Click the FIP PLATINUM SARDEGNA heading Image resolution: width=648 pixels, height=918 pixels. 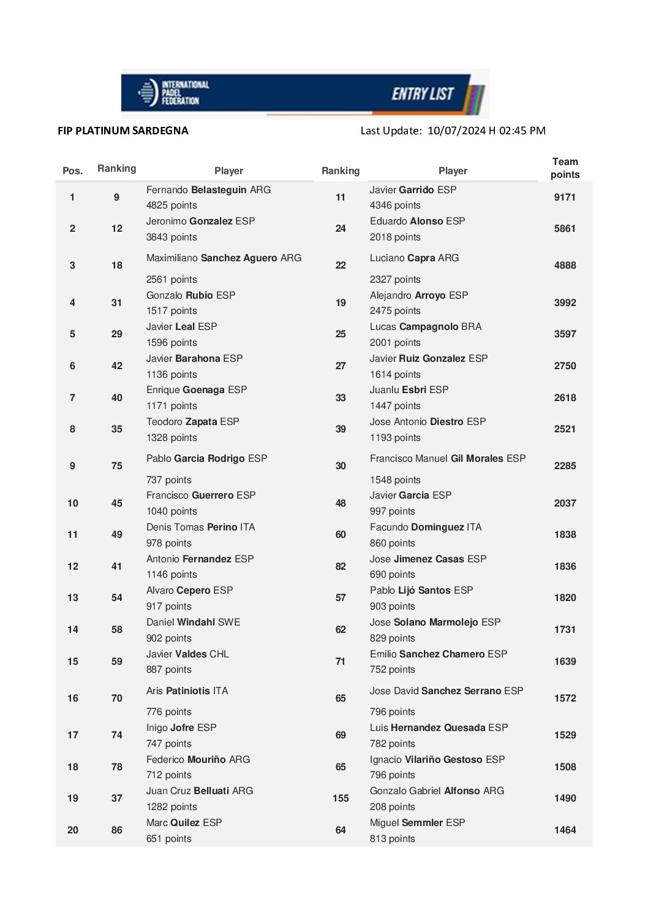coord(123,131)
